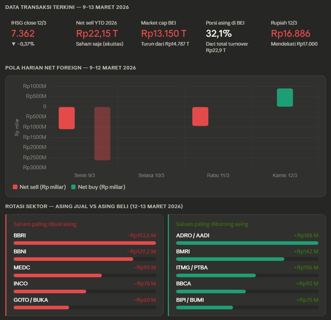Click 'Dari total turnover Rp22,9 T' caption
This screenshot has width=331, height=320.
pos(227,47)
